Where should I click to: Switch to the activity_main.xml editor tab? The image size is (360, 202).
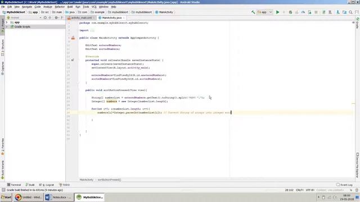coord(81,17)
